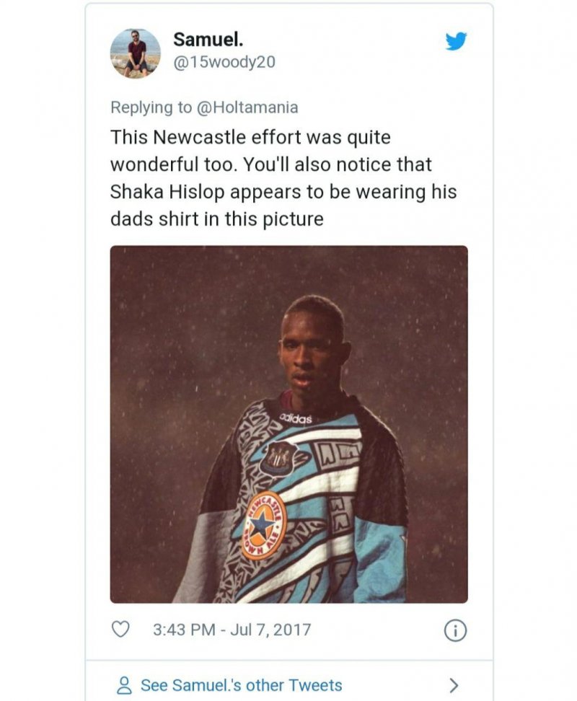Click the Twitter bird logo
Screen dimensions: 577x701
456,42
